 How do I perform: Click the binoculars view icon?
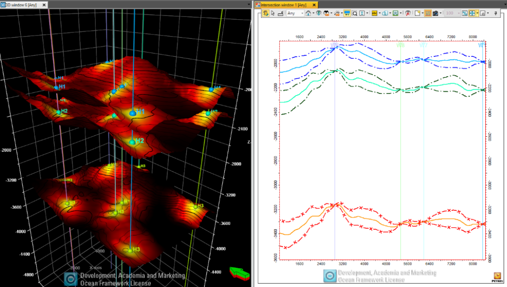coord(326,13)
